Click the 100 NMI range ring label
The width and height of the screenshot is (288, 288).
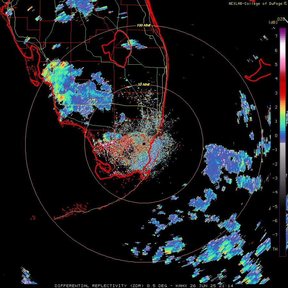144,25
